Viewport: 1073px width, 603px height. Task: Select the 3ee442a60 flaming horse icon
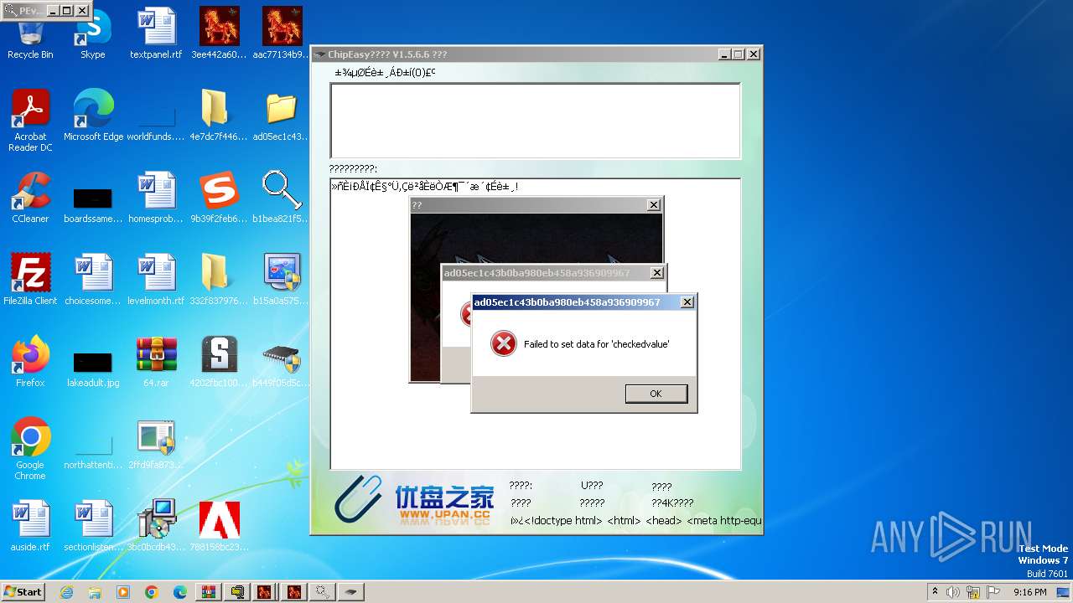(220, 34)
